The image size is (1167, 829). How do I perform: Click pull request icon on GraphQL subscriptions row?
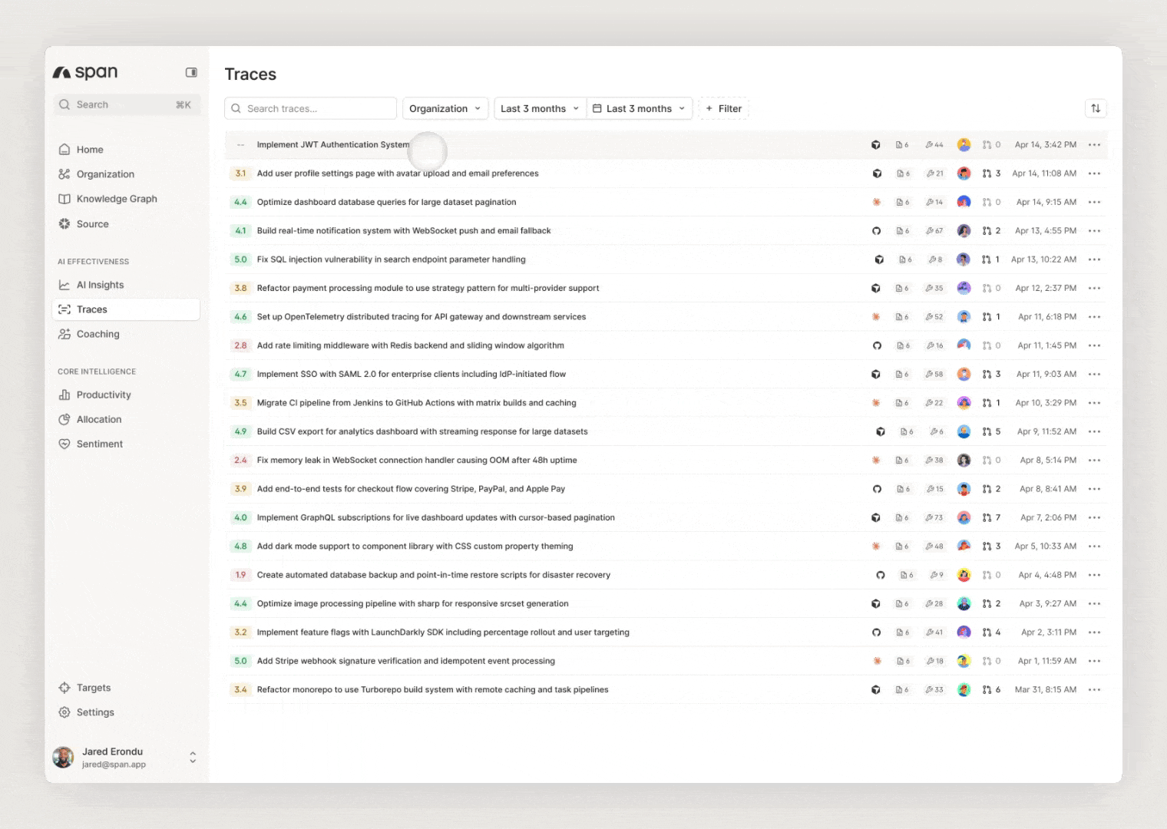point(987,517)
